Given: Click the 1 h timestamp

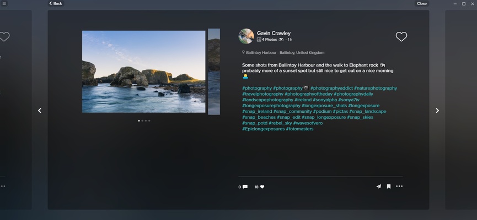Looking at the screenshot, I should point(290,40).
